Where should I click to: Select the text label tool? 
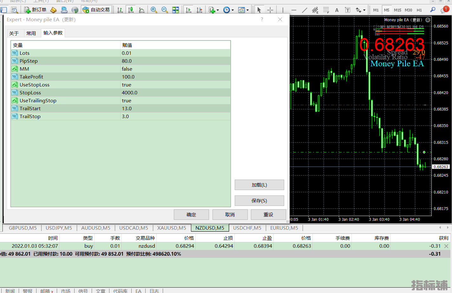[348, 10]
